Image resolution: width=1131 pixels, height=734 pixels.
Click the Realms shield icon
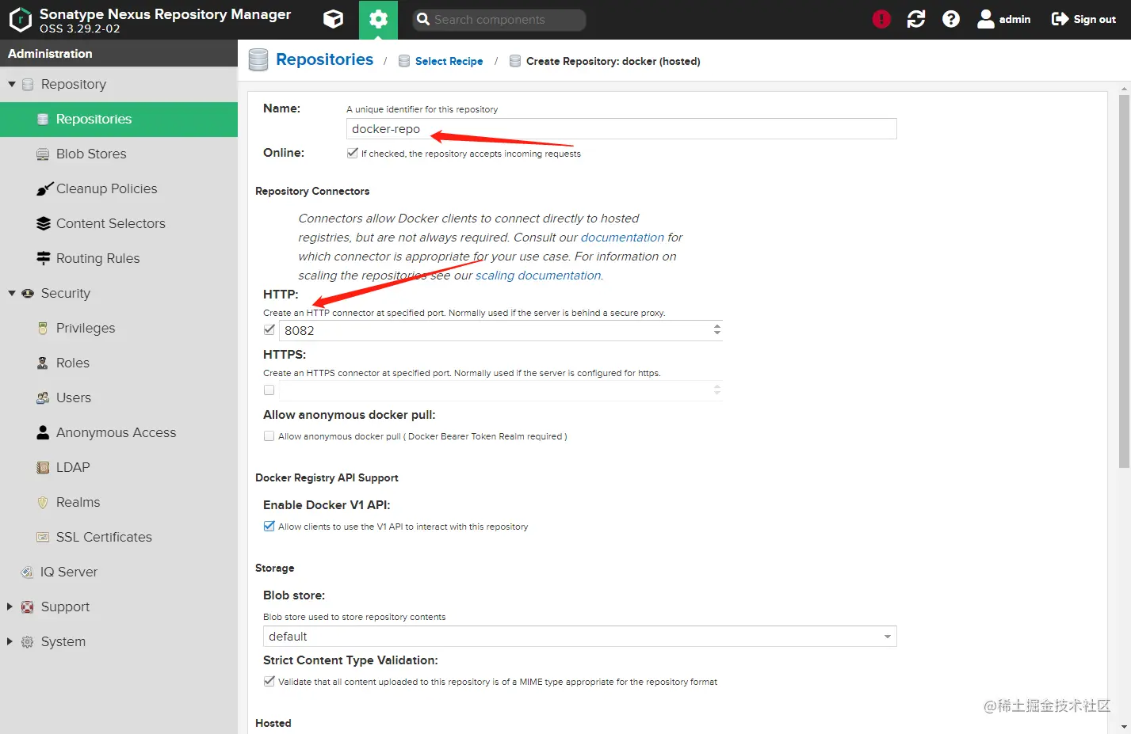[x=43, y=502]
